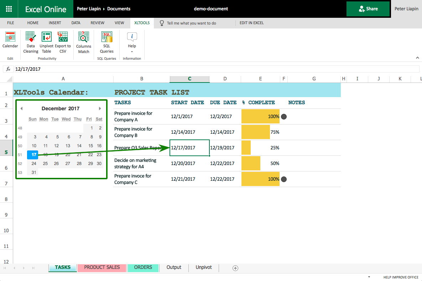The image size is (422, 281).
Task: Switch to the DATA ribbon tab
Action: [76, 23]
